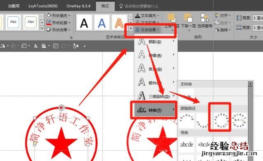Viewport: 263px width, 161px height.
Task: Open the 映像(R) reflection submenu
Action: point(156,55)
